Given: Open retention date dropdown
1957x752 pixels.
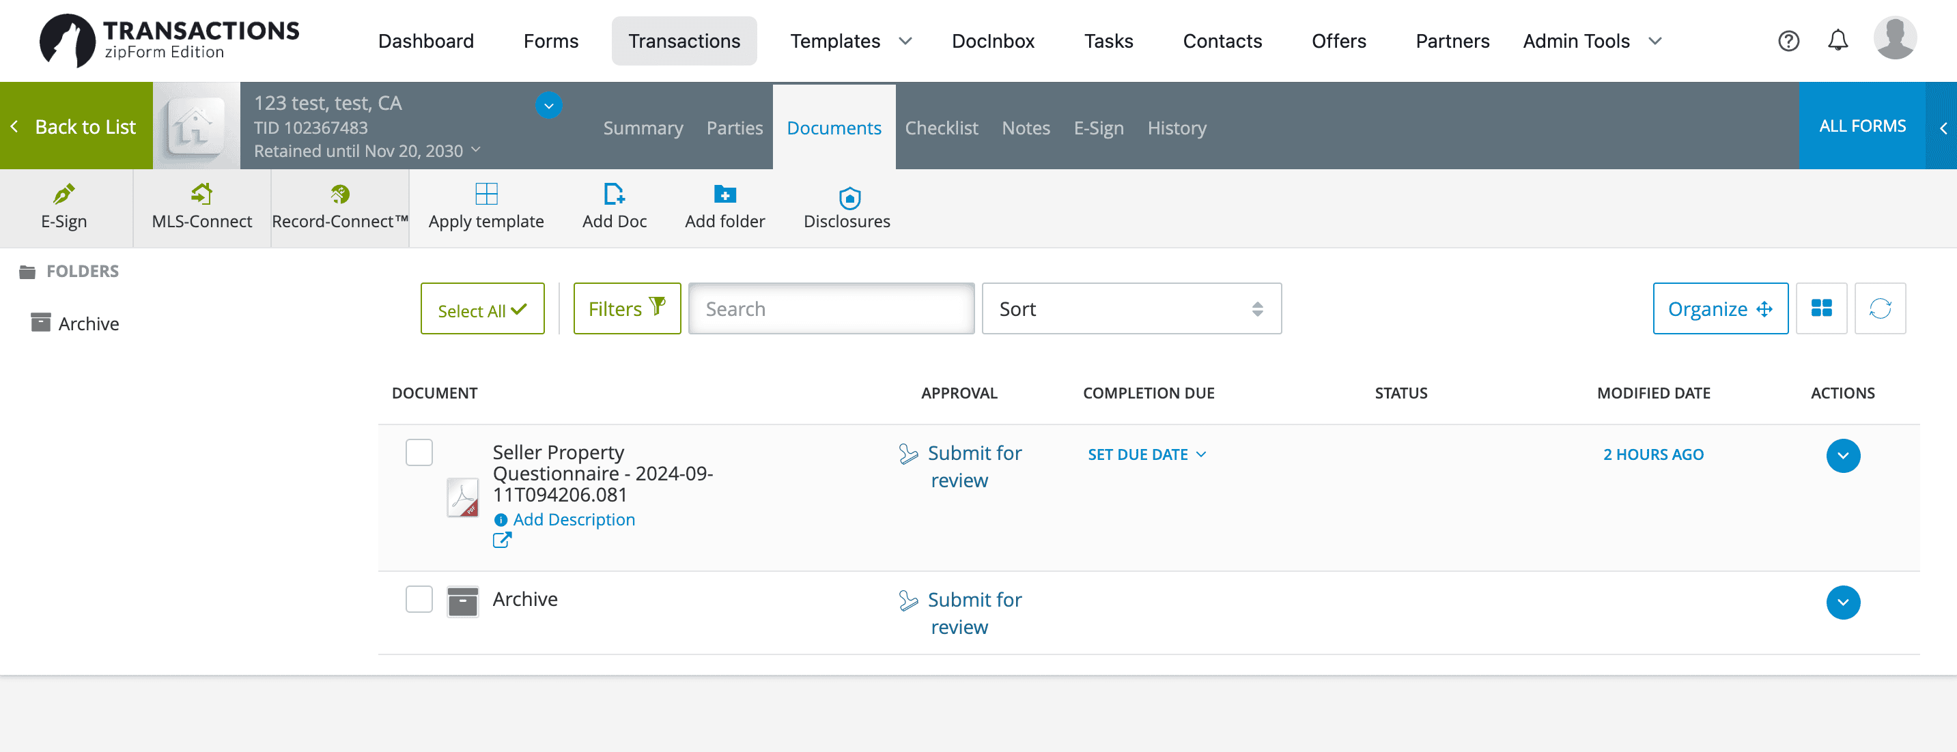Looking at the screenshot, I should [x=477, y=149].
